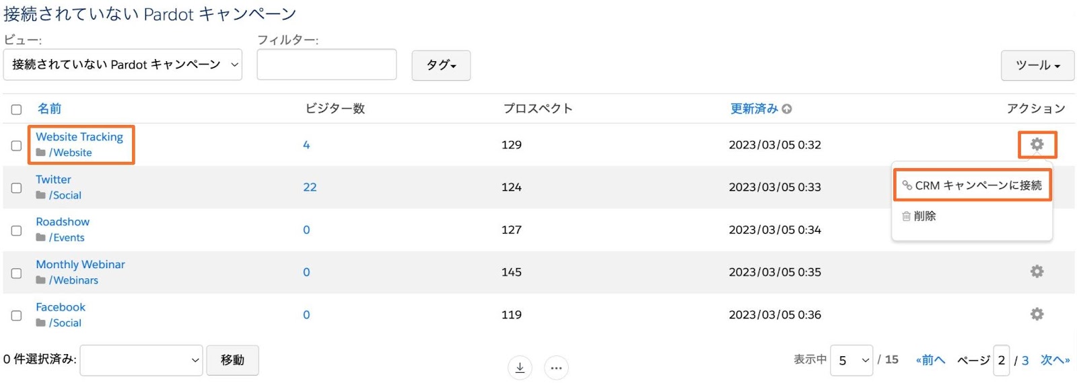The image size is (1077, 383).
Task: Choose CRM キャンペーンに接続 menu option
Action: tap(972, 185)
